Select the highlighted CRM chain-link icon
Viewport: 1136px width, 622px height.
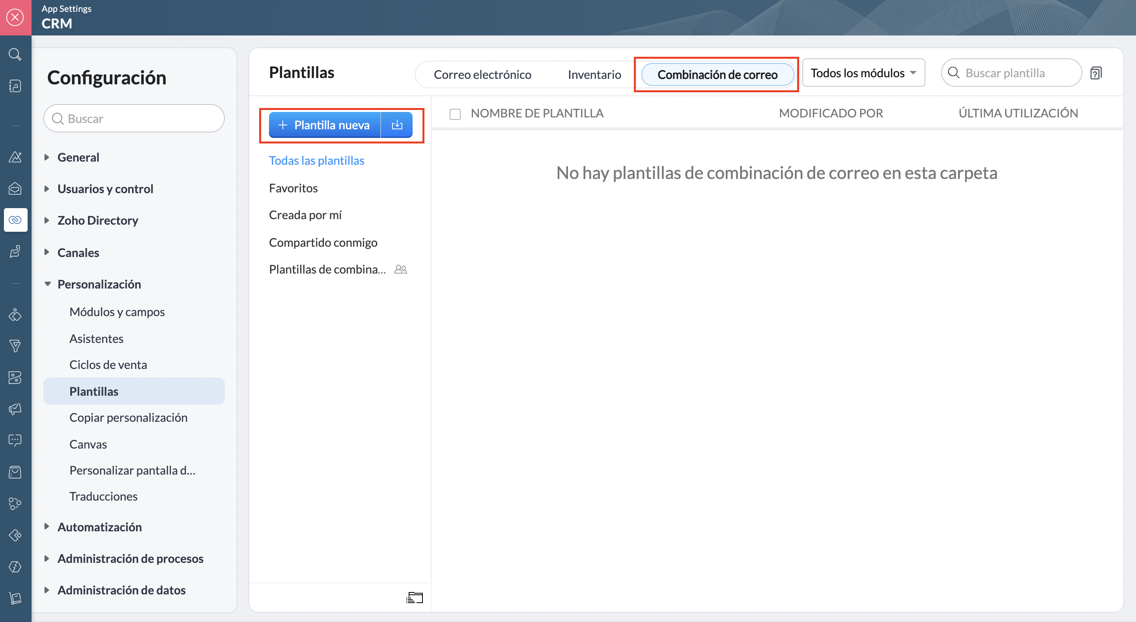pyautogui.click(x=15, y=220)
